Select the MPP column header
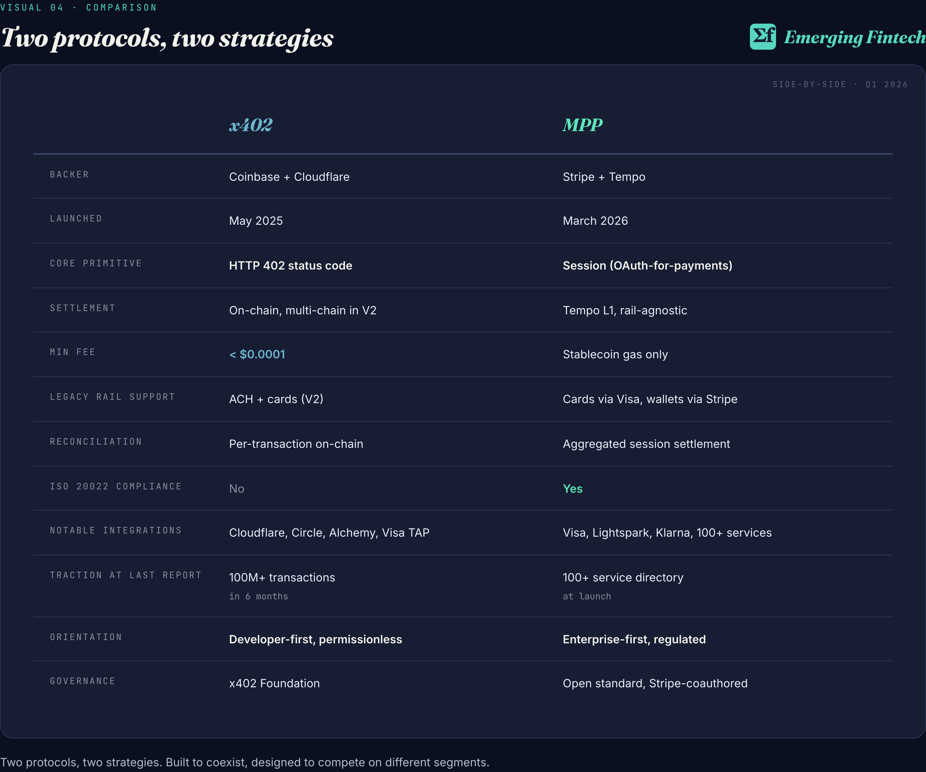Viewport: 926px width, 772px height. tap(582, 125)
